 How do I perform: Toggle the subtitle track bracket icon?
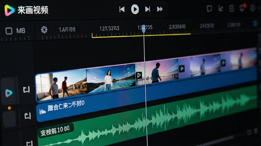click(x=28, y=116)
